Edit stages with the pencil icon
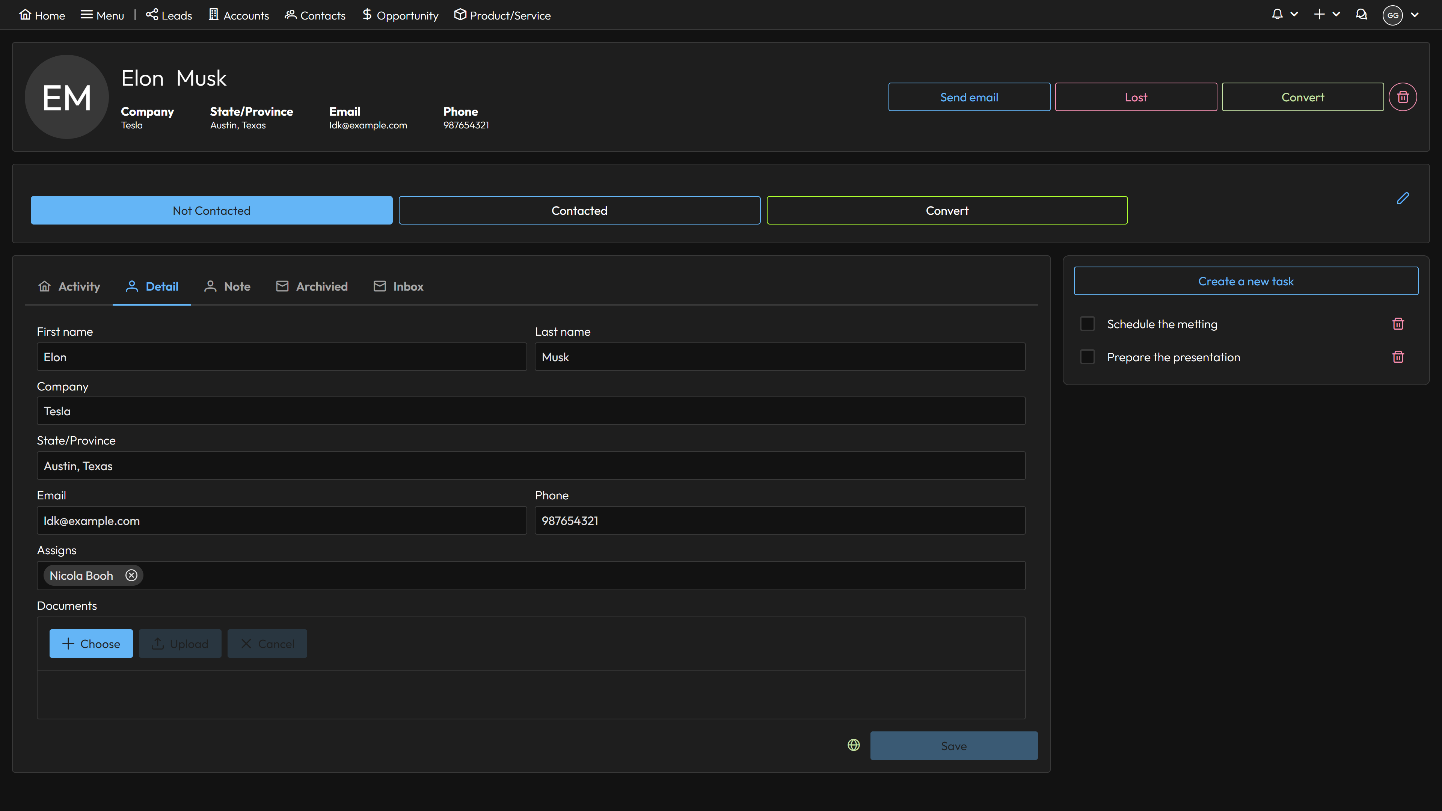This screenshot has height=811, width=1442. (1403, 199)
